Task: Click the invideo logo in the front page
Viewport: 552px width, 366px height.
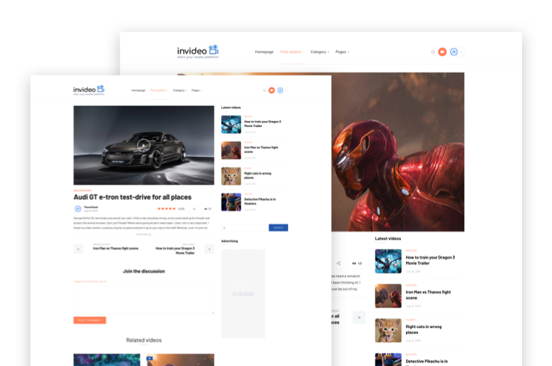Action: pyautogui.click(x=89, y=90)
